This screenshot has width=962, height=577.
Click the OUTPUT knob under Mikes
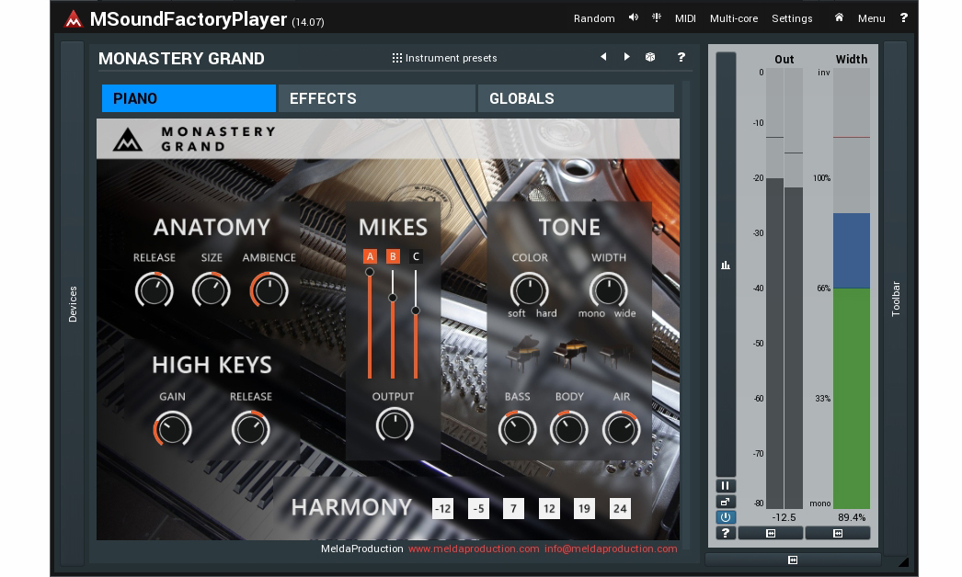[x=394, y=424]
